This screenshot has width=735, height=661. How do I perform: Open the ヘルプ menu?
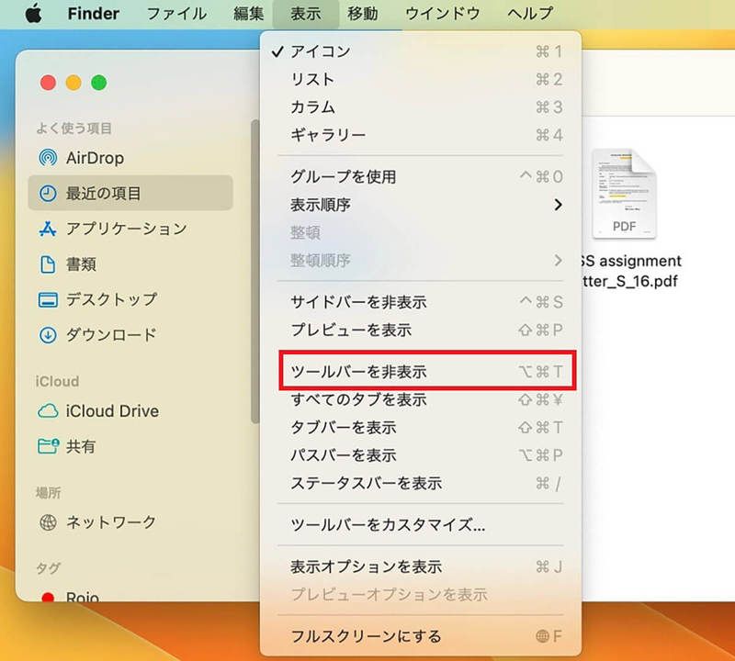point(530,14)
